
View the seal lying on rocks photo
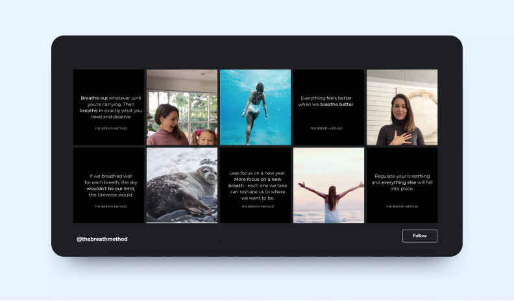point(182,186)
